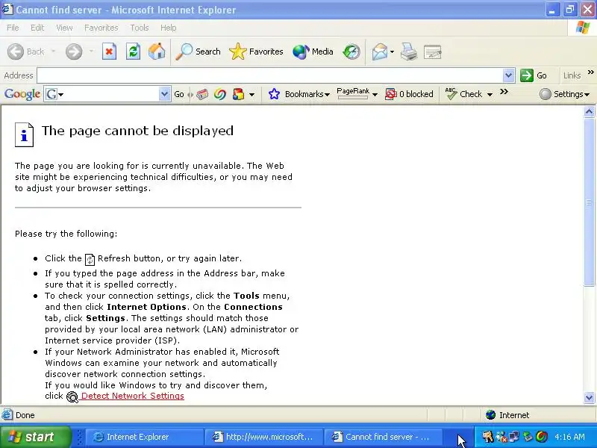Click the Refresh toolbar icon

coord(133,52)
